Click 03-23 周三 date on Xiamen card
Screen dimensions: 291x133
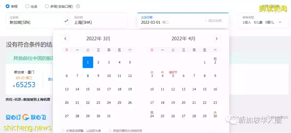(24, 78)
